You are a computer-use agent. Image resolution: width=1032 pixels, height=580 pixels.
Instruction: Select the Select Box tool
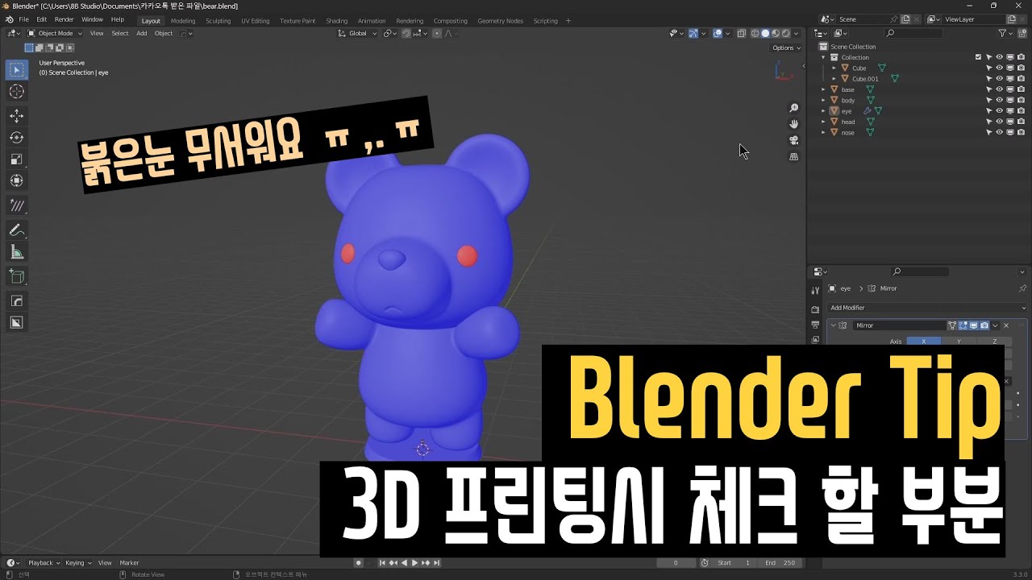(x=16, y=70)
